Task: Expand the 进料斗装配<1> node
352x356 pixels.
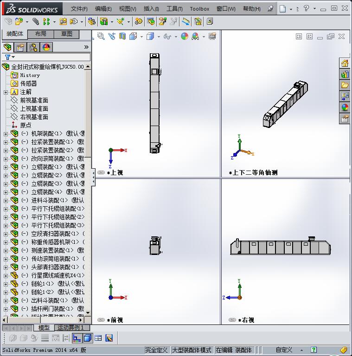Action: click(x=6, y=201)
